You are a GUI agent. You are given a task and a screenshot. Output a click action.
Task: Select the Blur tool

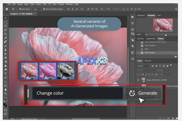pos(5,66)
